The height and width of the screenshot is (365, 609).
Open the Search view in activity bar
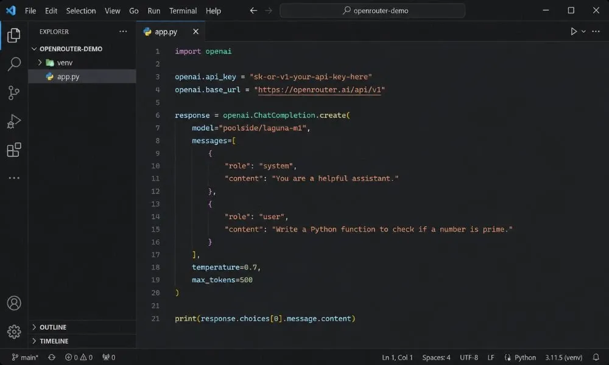click(x=13, y=64)
